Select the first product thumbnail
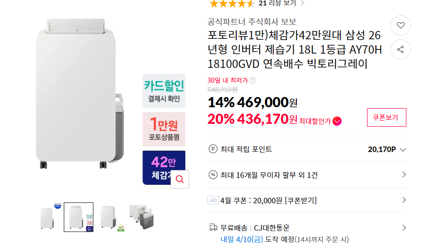 [48, 217]
